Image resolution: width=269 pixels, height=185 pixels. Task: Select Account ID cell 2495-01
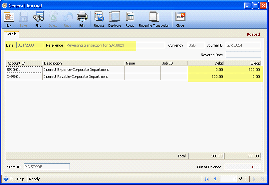[24, 77]
